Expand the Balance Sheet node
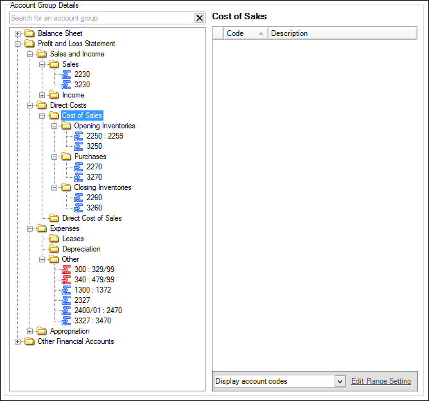 (18, 33)
